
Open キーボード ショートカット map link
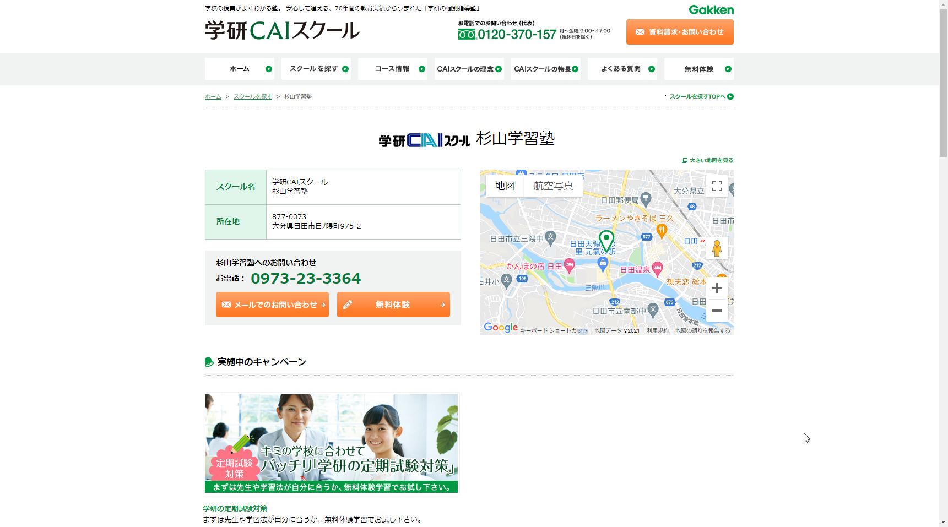pos(554,331)
